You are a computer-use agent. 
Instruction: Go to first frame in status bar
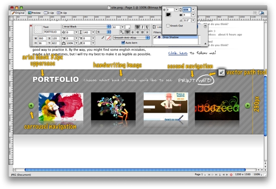[209, 175]
